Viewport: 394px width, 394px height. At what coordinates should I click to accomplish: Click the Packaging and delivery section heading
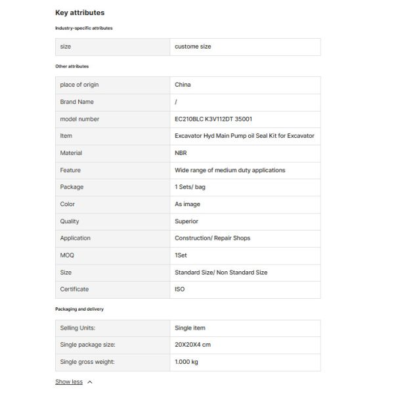coord(79,309)
